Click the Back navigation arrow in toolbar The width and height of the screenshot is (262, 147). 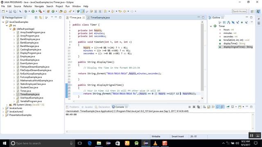pyautogui.click(x=124, y=11)
